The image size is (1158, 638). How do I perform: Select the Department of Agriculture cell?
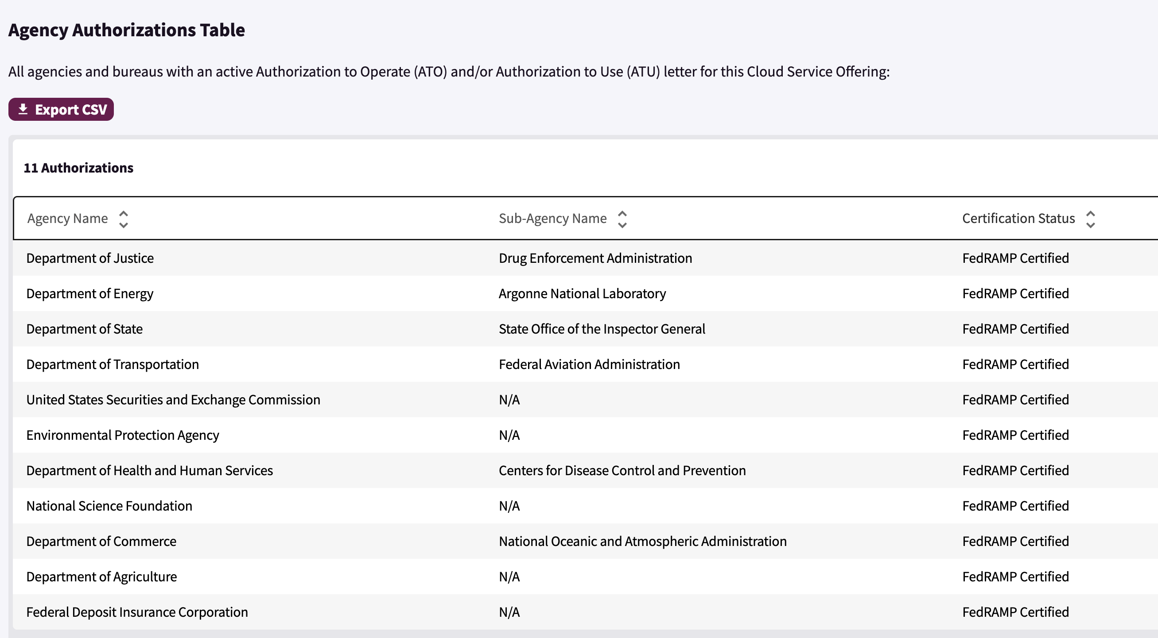point(101,577)
